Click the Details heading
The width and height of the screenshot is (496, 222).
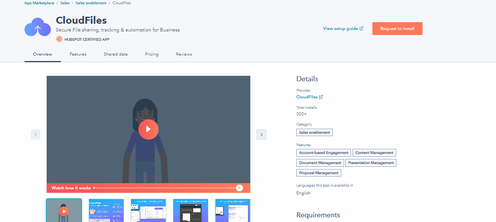click(x=307, y=79)
